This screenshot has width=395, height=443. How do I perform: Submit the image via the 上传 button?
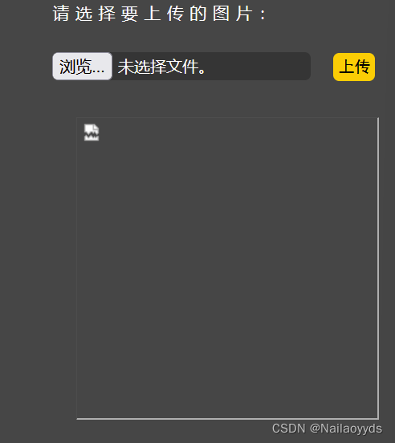[354, 67]
